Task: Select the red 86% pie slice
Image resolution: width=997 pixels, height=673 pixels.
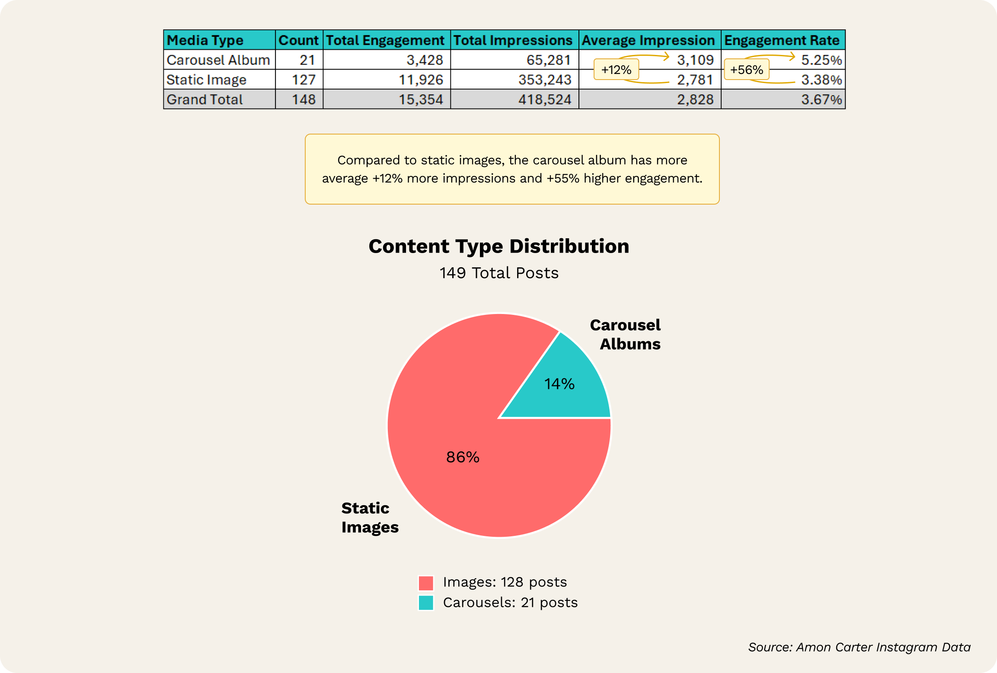Action: pos(463,457)
